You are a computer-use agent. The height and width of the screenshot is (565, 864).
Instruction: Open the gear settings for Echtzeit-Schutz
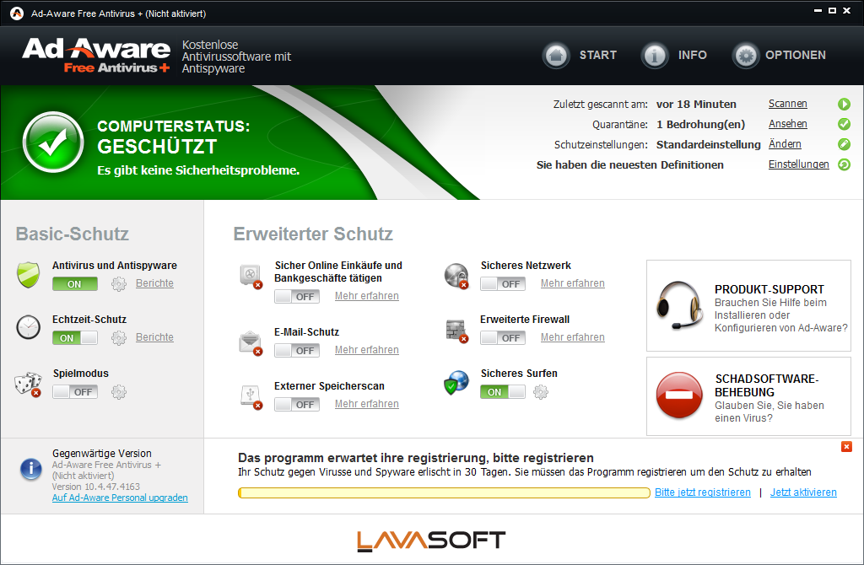tap(119, 338)
